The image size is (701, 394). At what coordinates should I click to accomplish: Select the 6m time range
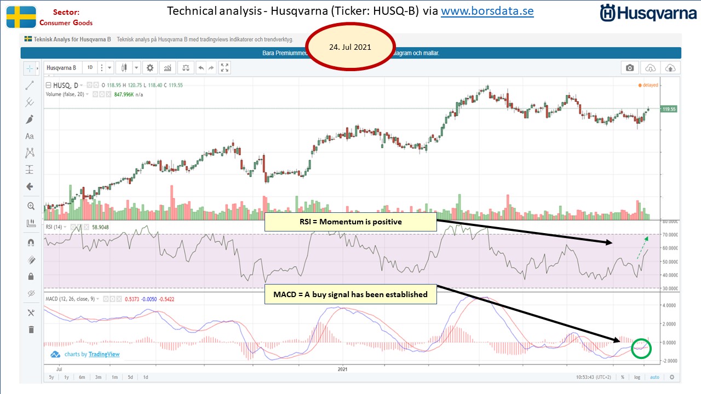[x=82, y=377]
